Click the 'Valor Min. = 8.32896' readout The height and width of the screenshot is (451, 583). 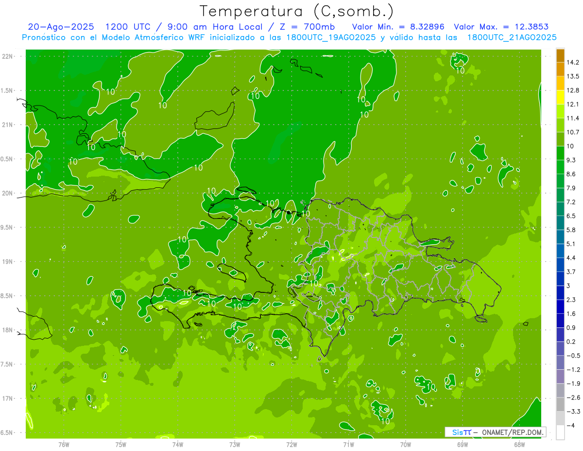(399, 27)
